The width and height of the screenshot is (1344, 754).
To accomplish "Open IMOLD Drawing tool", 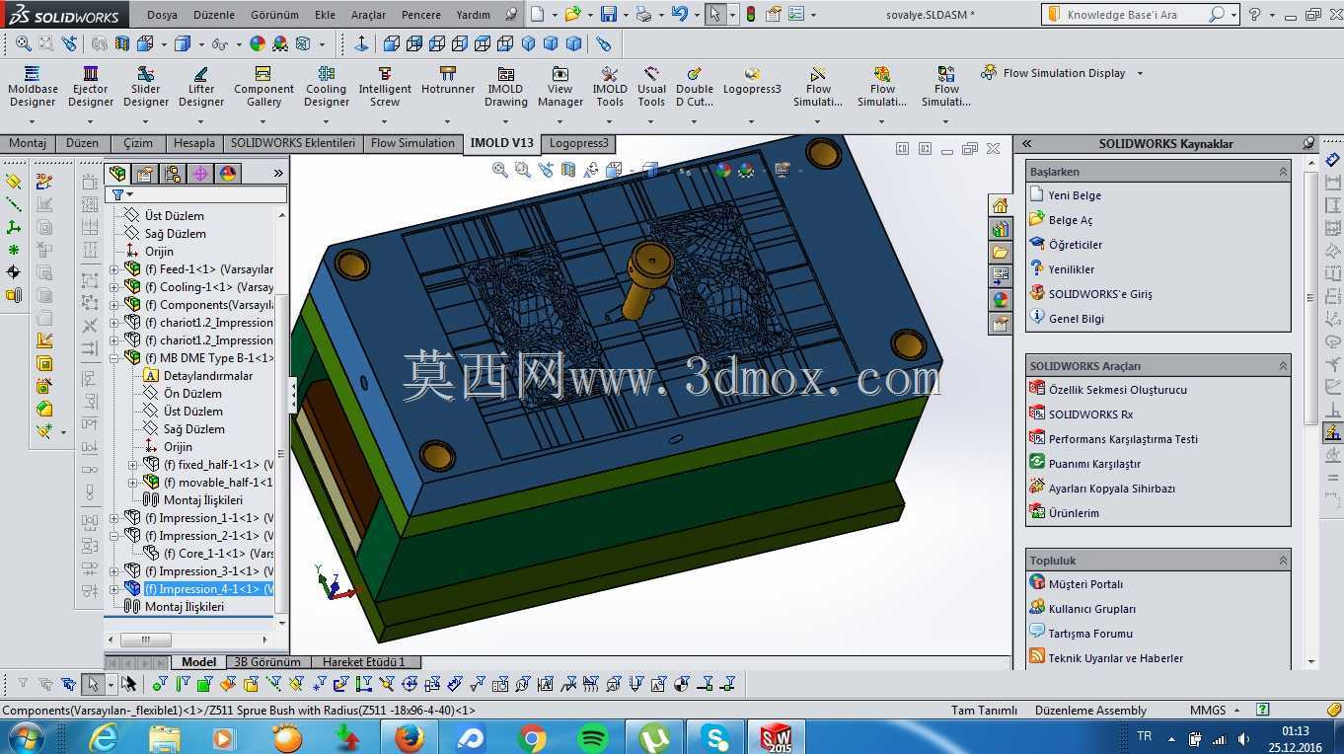I will [505, 87].
